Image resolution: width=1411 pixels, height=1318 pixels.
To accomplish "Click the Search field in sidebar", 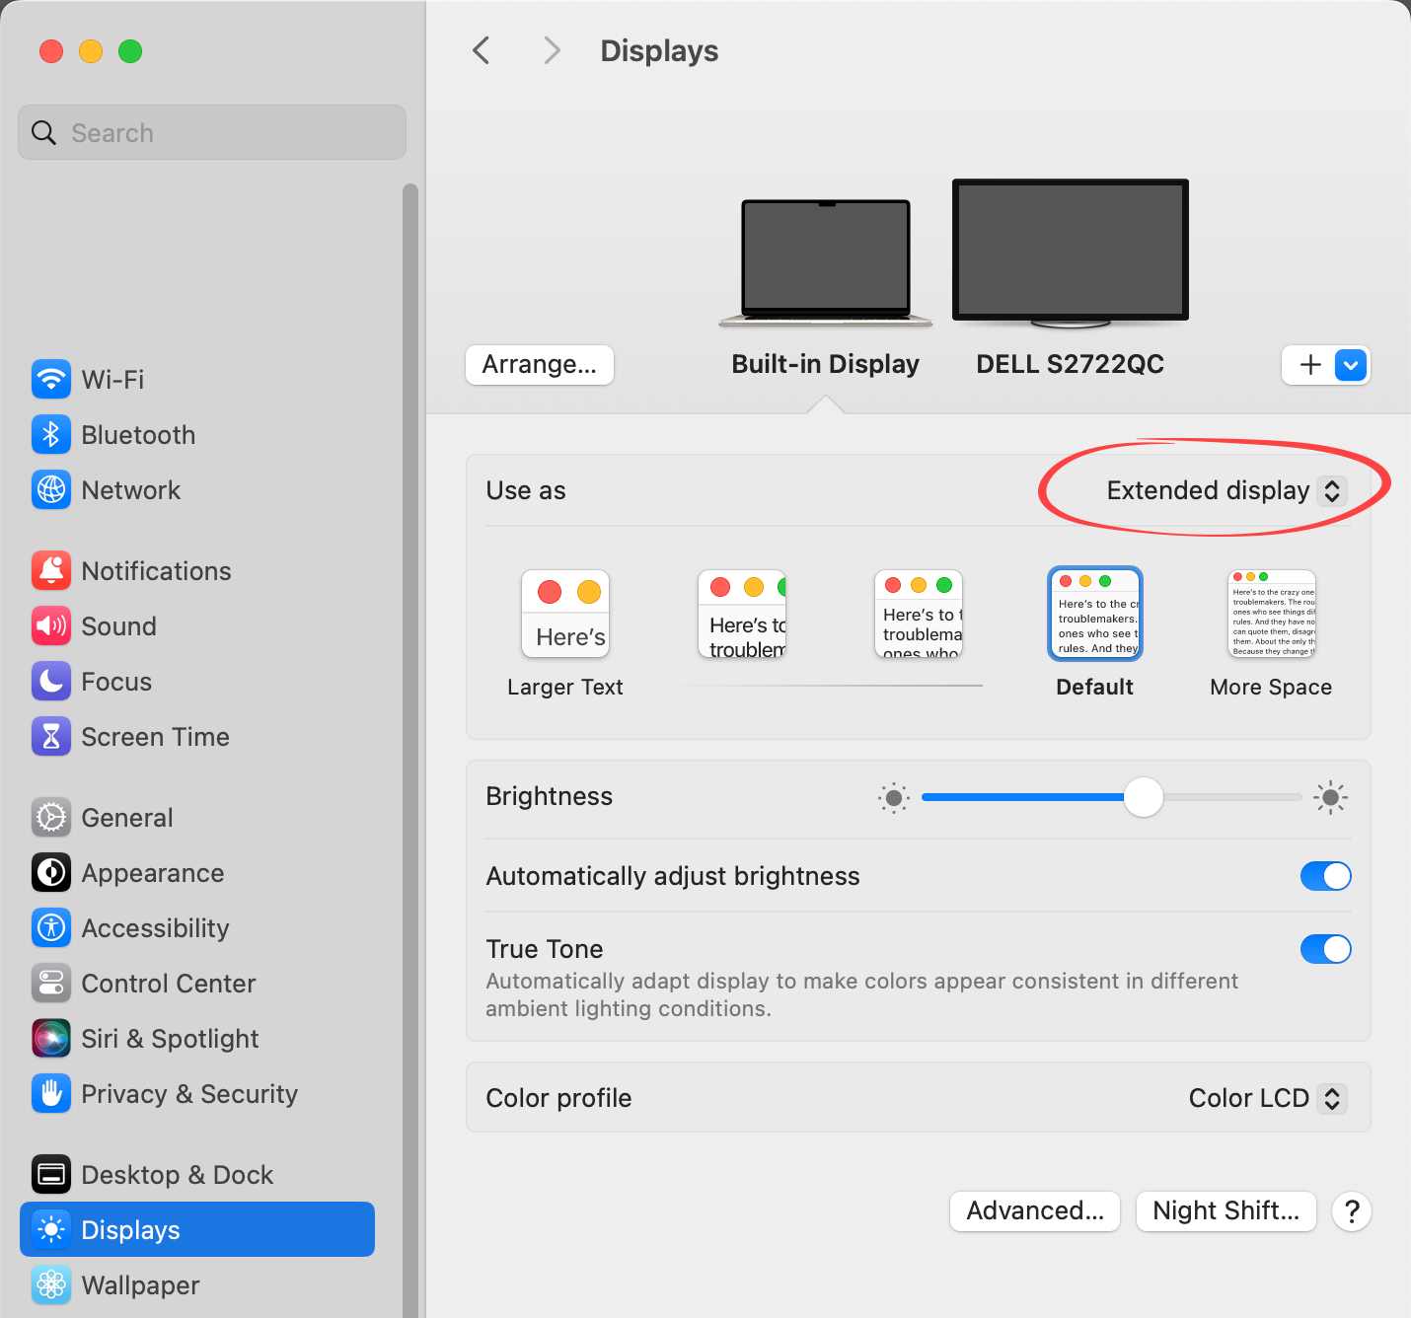I will click(x=212, y=133).
